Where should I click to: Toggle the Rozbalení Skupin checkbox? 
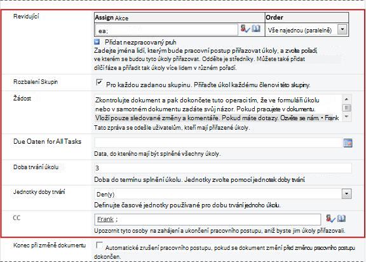click(x=99, y=82)
